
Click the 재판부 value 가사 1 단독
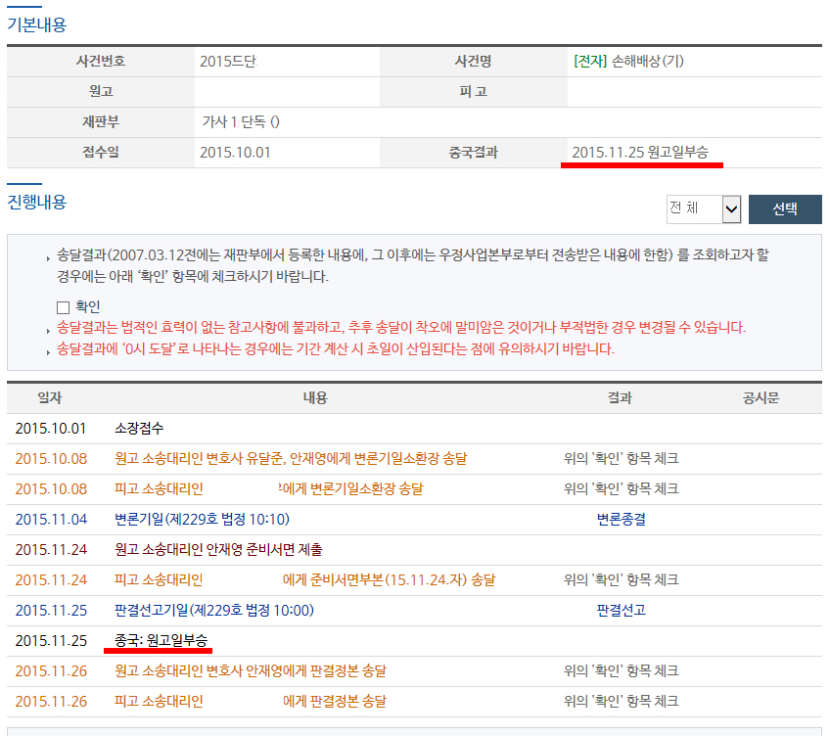(x=241, y=122)
